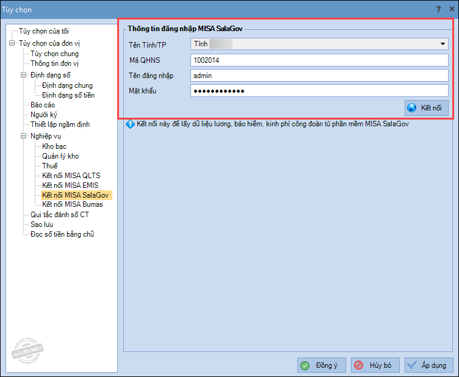Collapse the Định dạng số node
Viewport: 459px width, 377px height.
(23, 75)
